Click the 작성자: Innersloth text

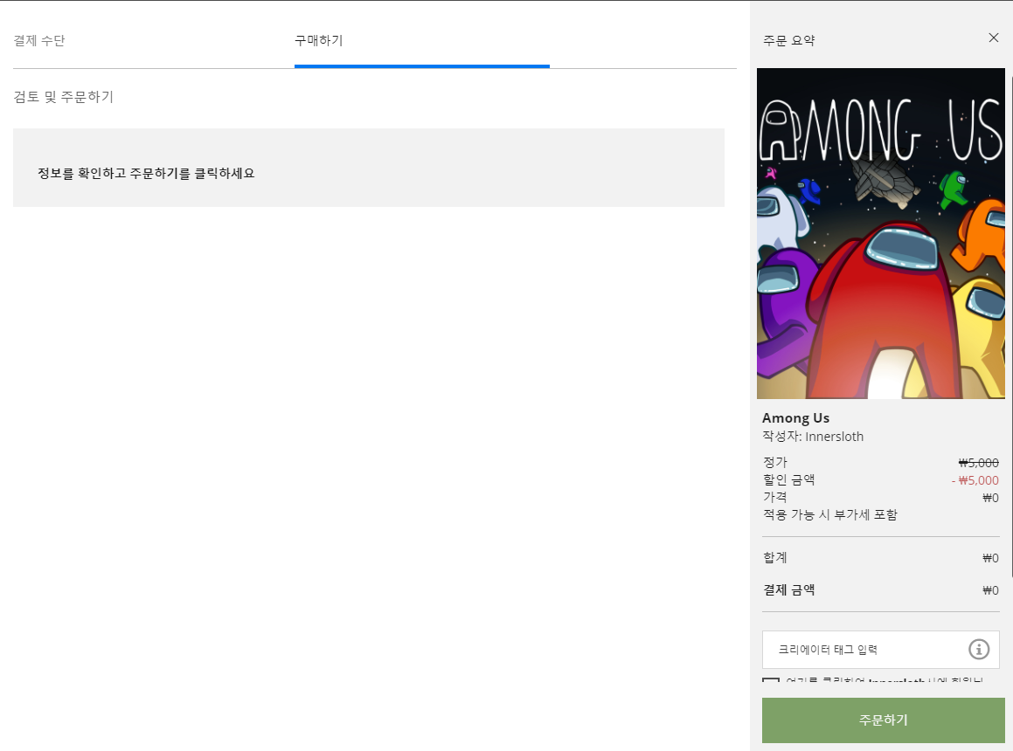pos(813,437)
